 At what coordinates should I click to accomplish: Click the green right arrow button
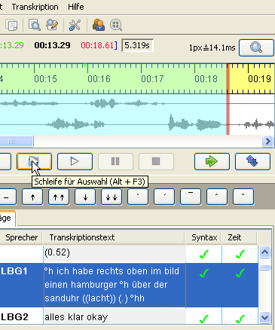pyautogui.click(x=212, y=161)
